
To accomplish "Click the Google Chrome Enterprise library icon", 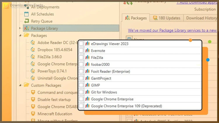I will [87, 99].
